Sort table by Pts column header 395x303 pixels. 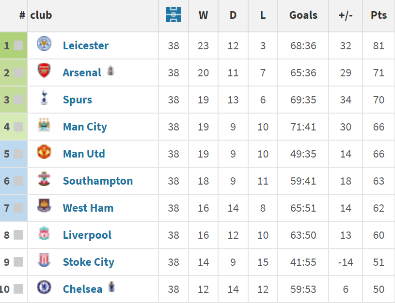(x=379, y=15)
